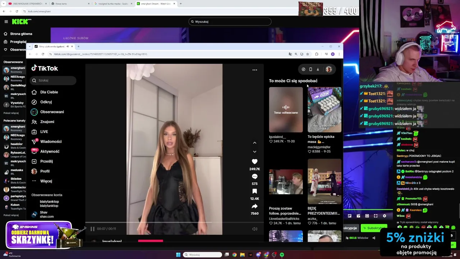Open Kick hamburger menu
The height and width of the screenshot is (259, 460).
[6, 22]
